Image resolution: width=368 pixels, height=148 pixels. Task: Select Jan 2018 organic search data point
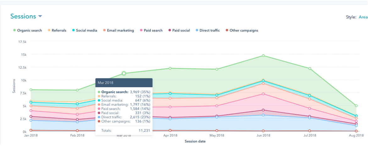(31, 90)
